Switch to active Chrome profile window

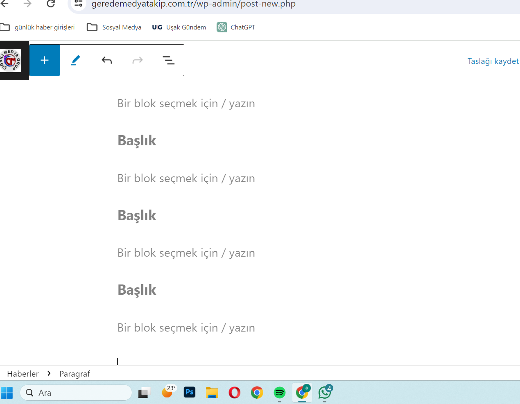tap(303, 392)
